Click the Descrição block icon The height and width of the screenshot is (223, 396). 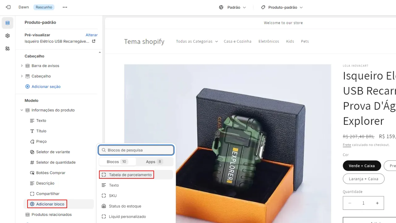(x=32, y=183)
